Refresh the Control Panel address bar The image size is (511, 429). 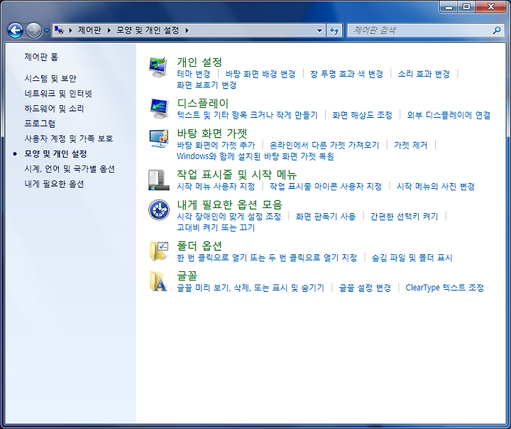334,31
